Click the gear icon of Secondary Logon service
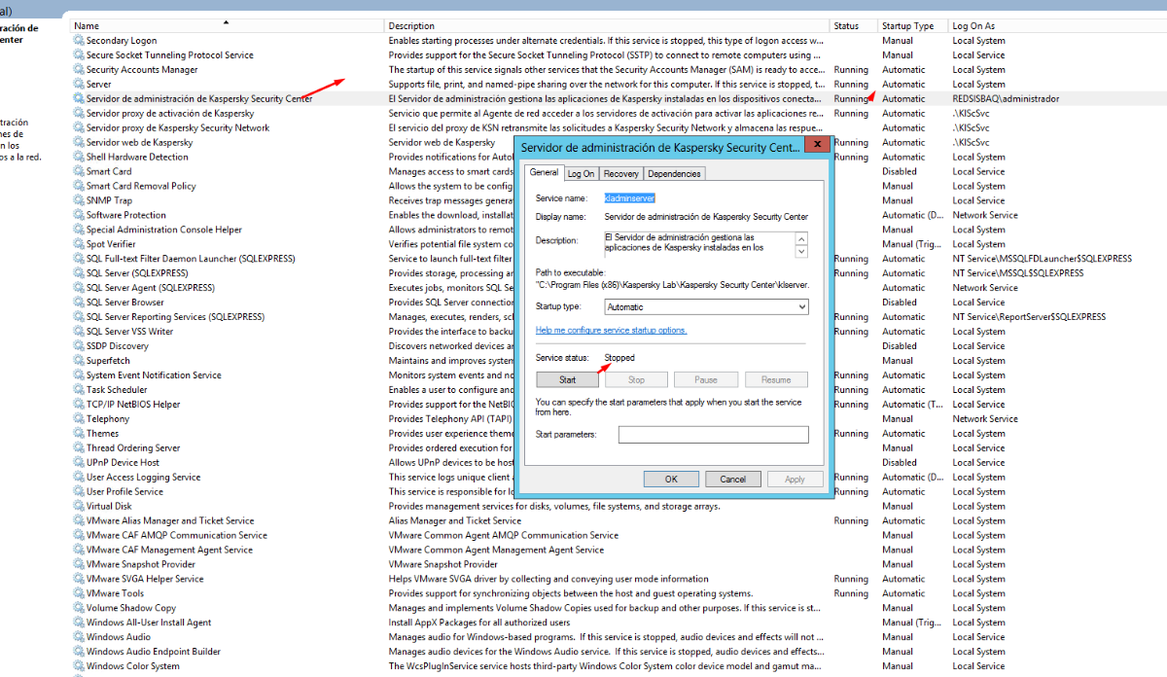This screenshot has width=1167, height=677. pos(79,41)
